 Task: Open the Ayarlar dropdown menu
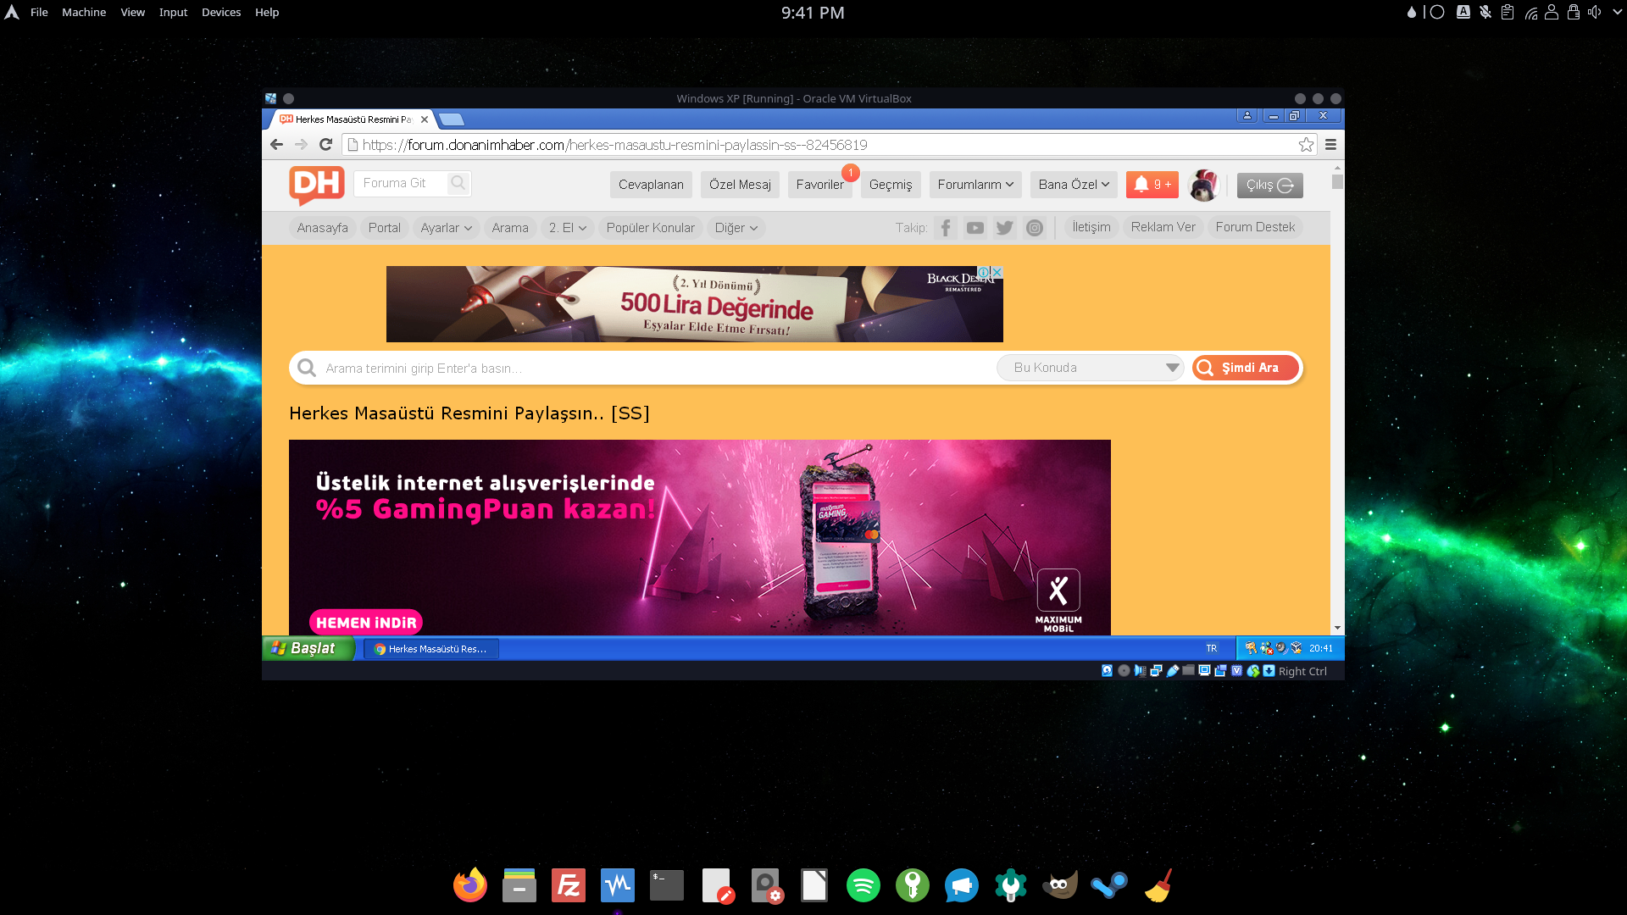447,228
